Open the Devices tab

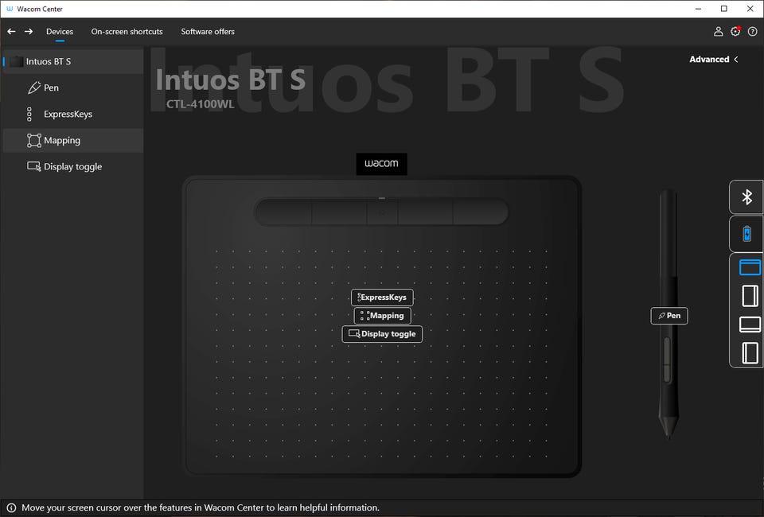pyautogui.click(x=60, y=32)
